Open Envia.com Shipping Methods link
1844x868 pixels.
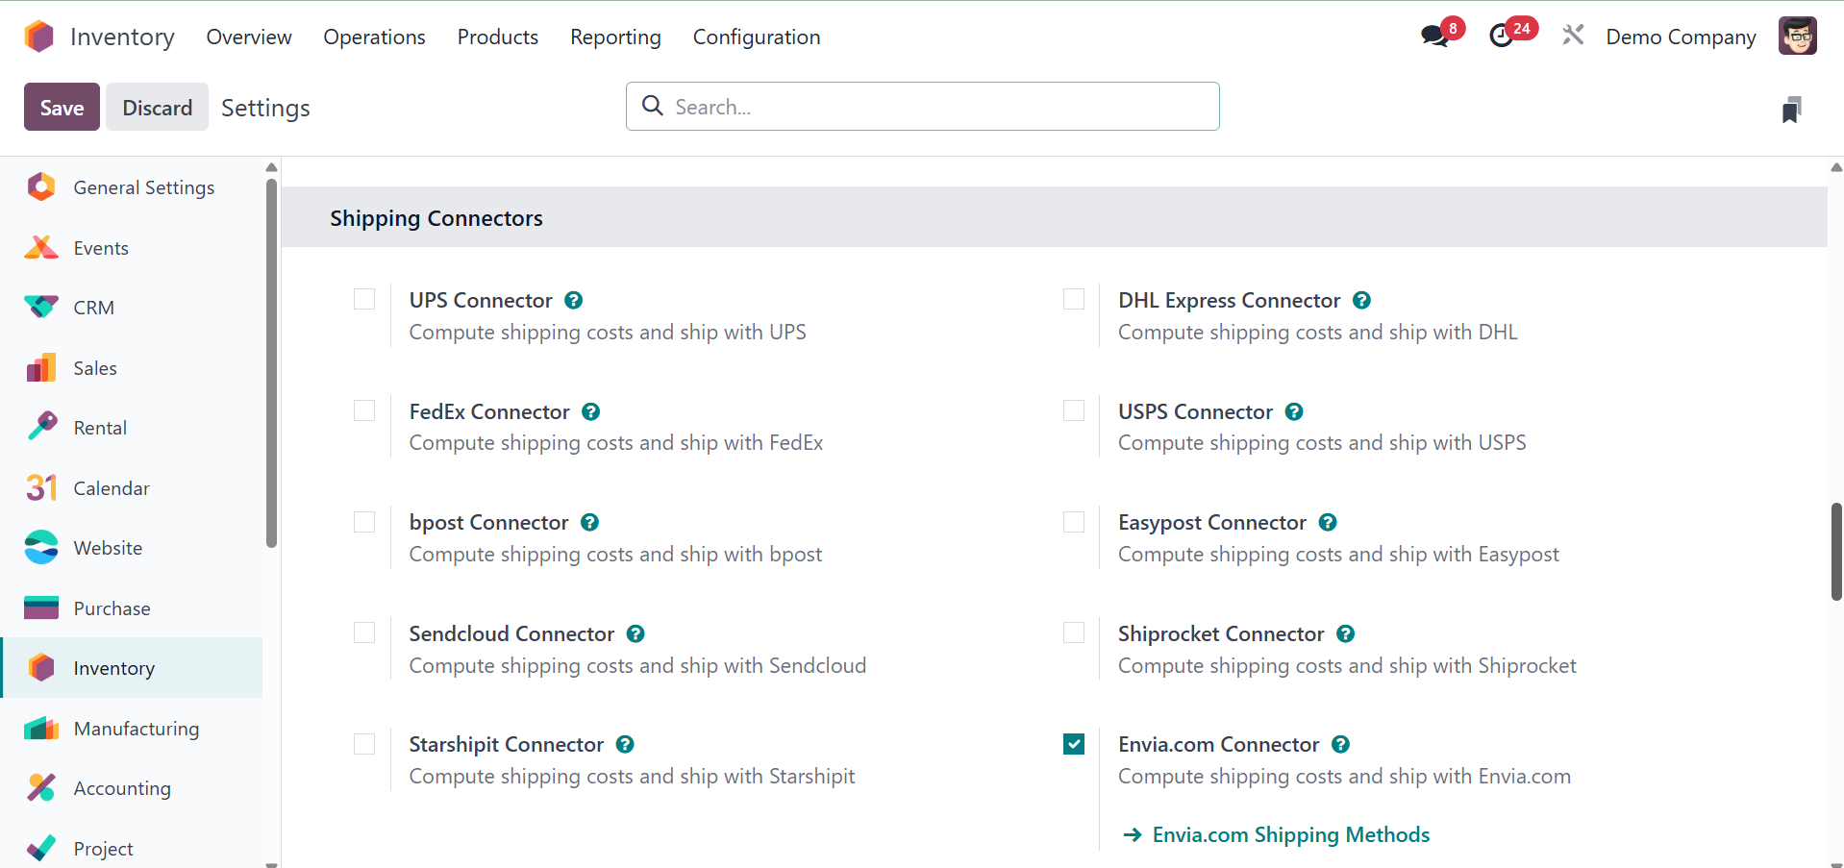tap(1277, 834)
